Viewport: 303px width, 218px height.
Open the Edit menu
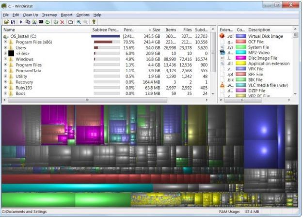coord(16,15)
